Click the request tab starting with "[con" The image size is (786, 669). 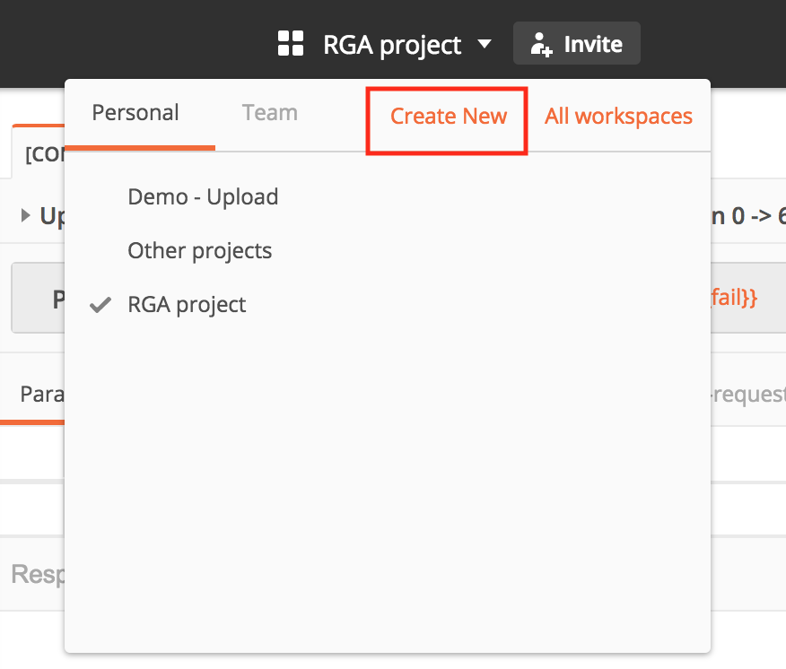39,153
